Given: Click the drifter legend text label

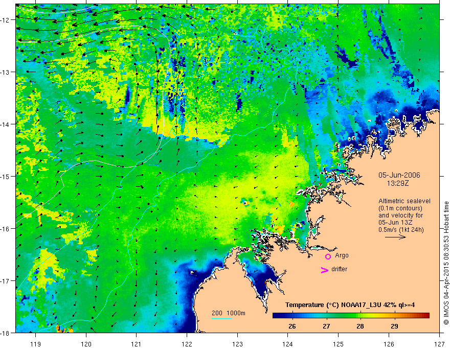Looking at the screenshot, I should click(339, 269).
